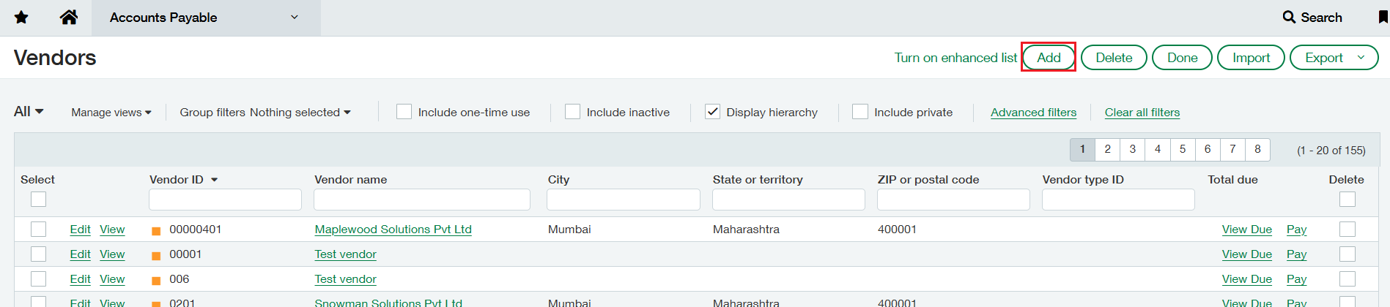The image size is (1390, 307).
Task: Click orange square icon beside vendor 00001
Action: (156, 256)
